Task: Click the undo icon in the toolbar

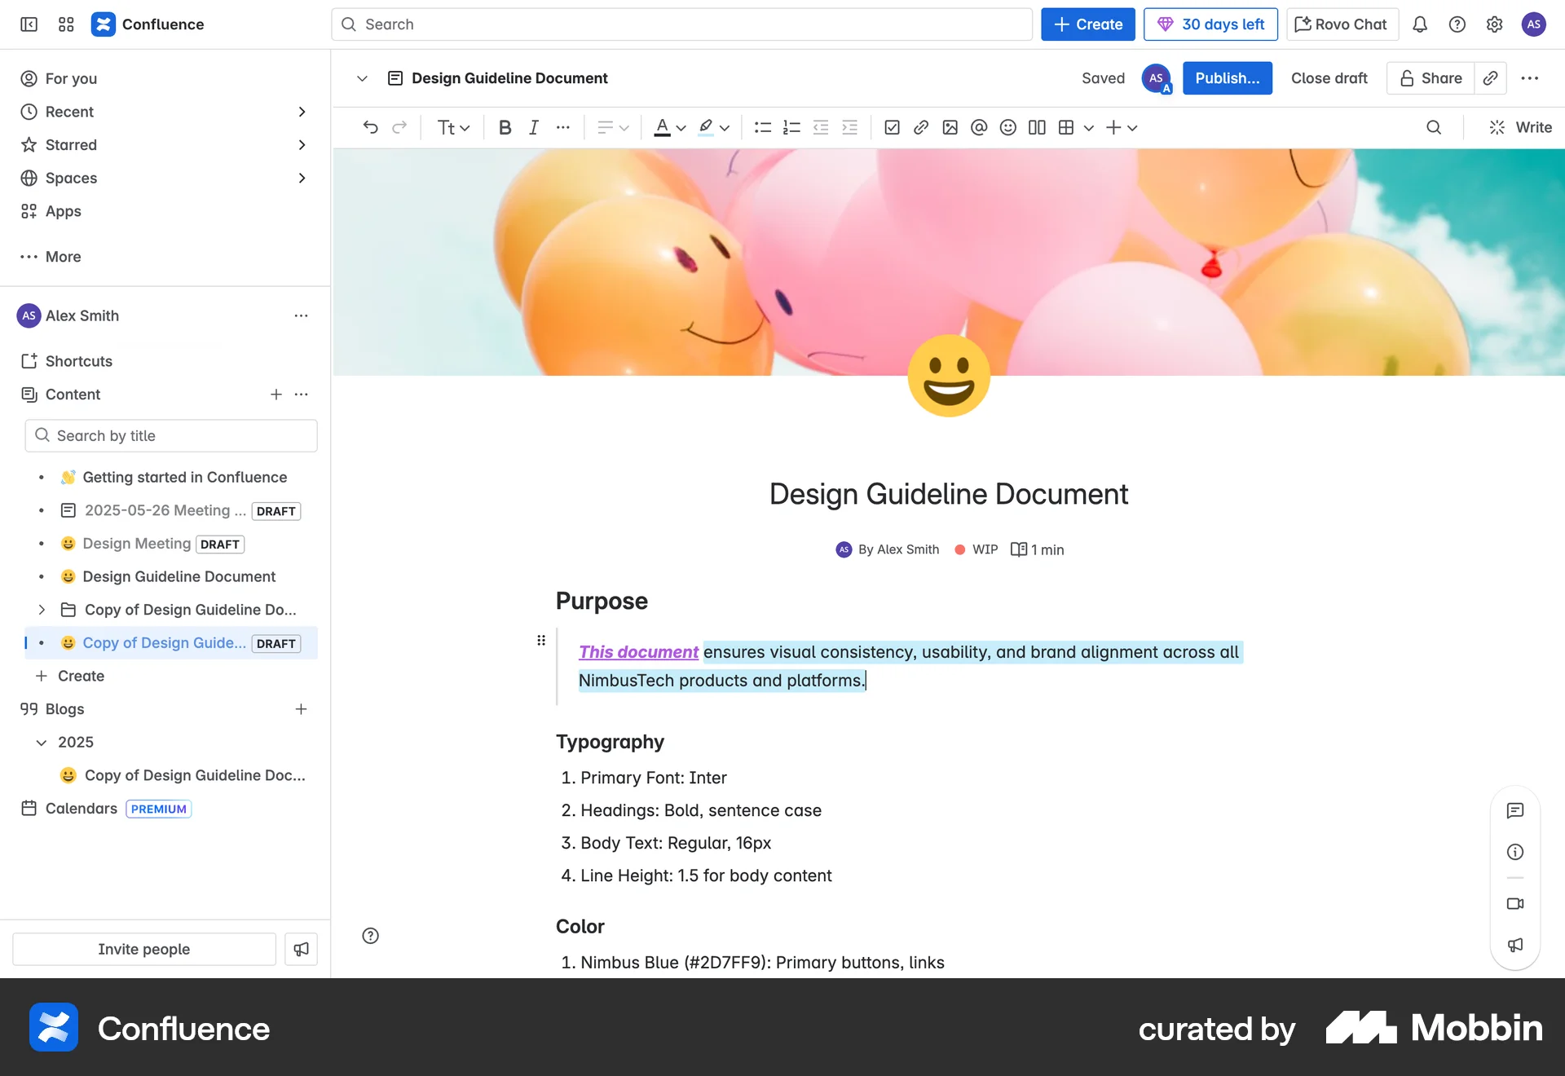Action: (372, 127)
